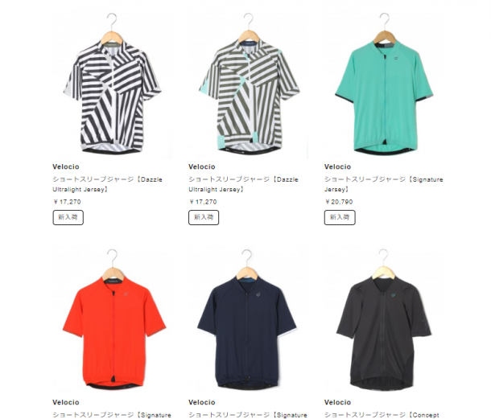
Task: Click the ¥20,790 price of Signature Jersey
Action: (x=339, y=202)
